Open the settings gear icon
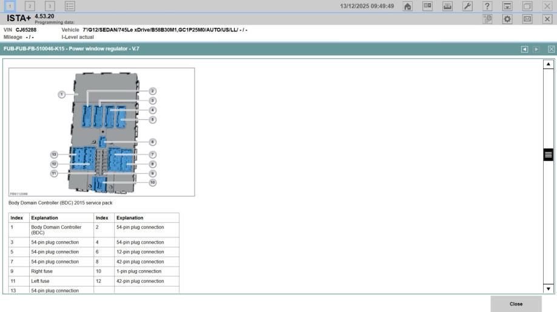The width and height of the screenshot is (557, 312). tap(507, 19)
